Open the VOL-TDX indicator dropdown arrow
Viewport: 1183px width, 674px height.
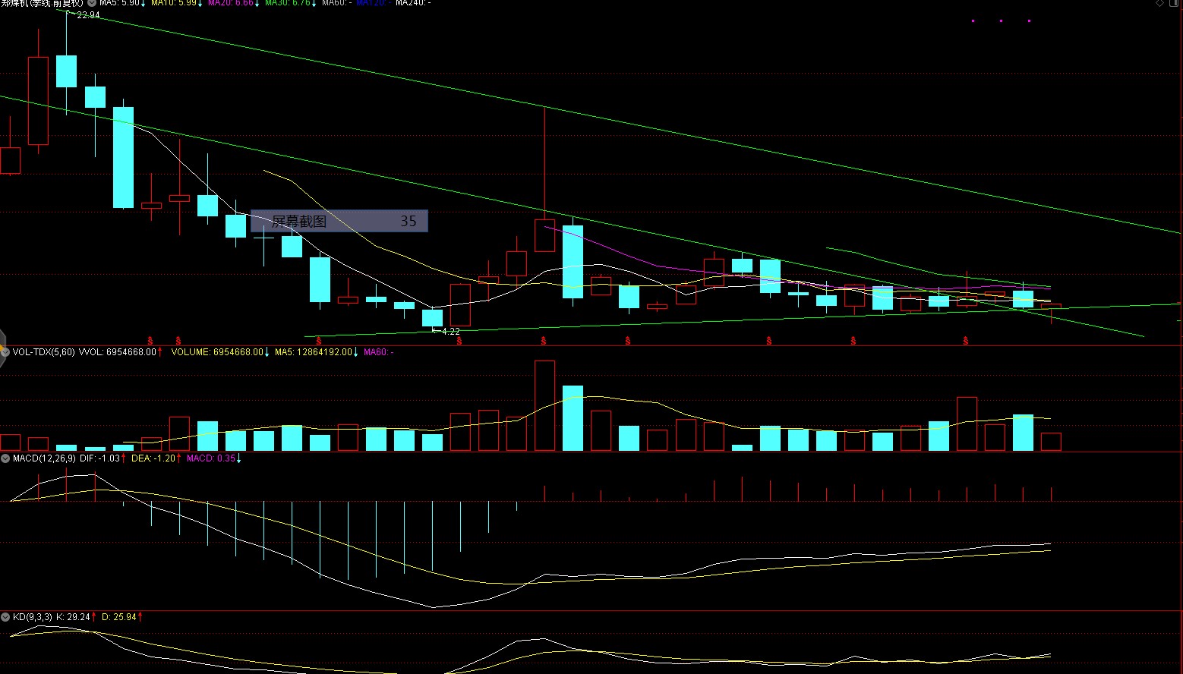coord(5,352)
